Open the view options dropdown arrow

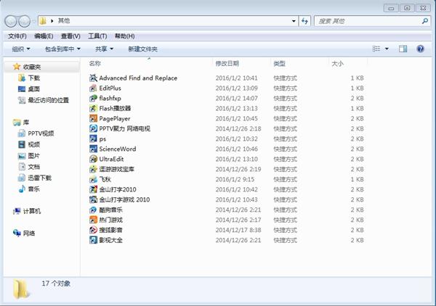click(386, 49)
